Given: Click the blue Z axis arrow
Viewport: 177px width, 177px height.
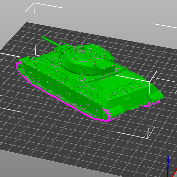Looking at the screenshot, I should 168,167.
